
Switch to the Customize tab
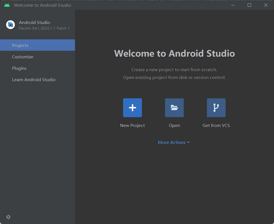click(x=23, y=57)
